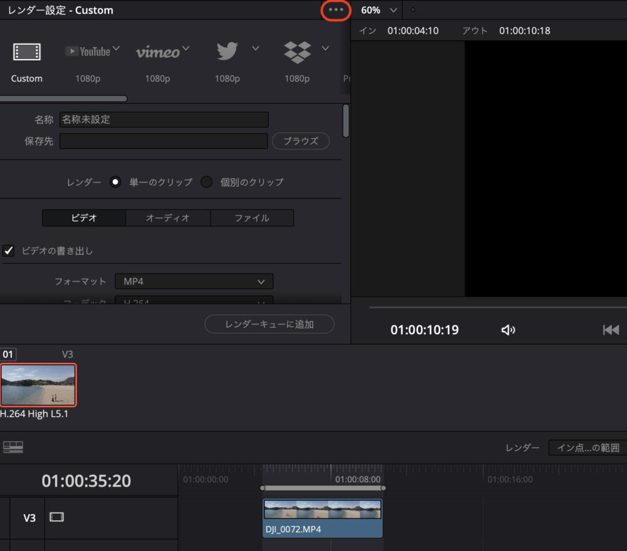627x551 pixels.
Task: Click the timeline timecode 01:00:35:20
Action: [x=87, y=481]
